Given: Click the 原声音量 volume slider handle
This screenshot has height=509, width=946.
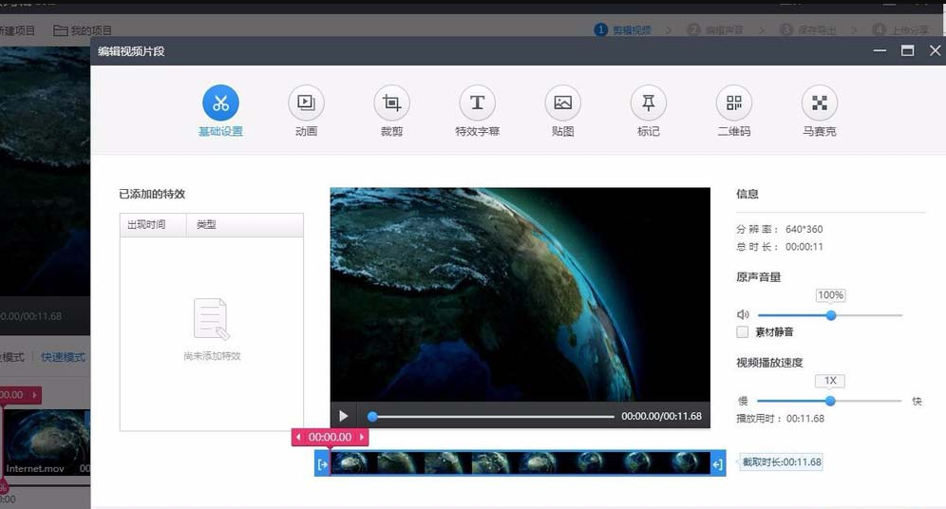Looking at the screenshot, I should pyautogui.click(x=831, y=315).
